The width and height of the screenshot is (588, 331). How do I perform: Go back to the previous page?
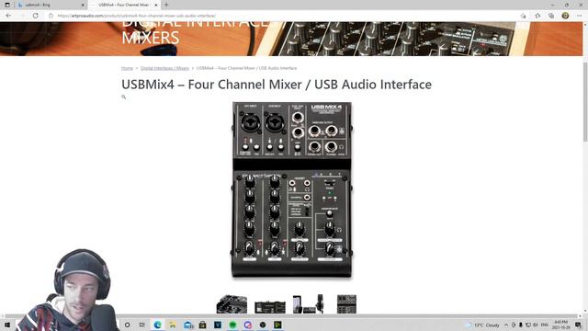pyautogui.click(x=8, y=16)
